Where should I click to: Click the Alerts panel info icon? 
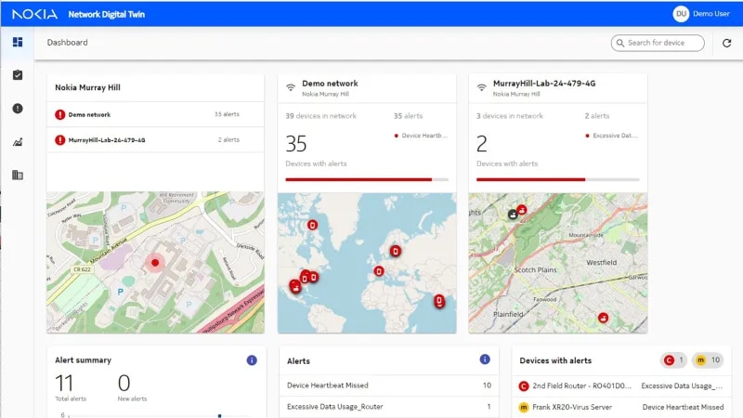point(484,359)
